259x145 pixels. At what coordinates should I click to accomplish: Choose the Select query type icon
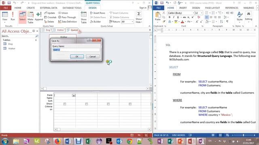coord(23,17)
